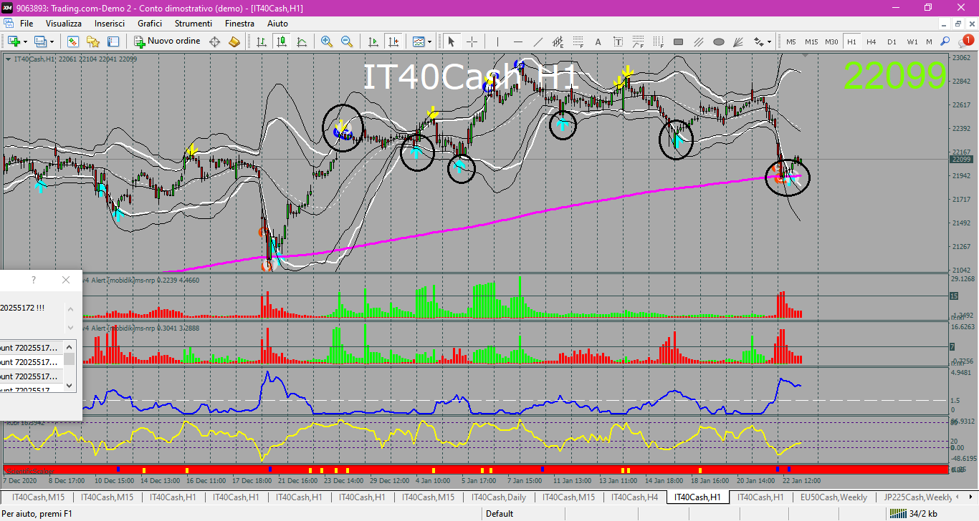Show the Market Watch window
Screen dimensions: 979x521
pyautogui.click(x=73, y=42)
